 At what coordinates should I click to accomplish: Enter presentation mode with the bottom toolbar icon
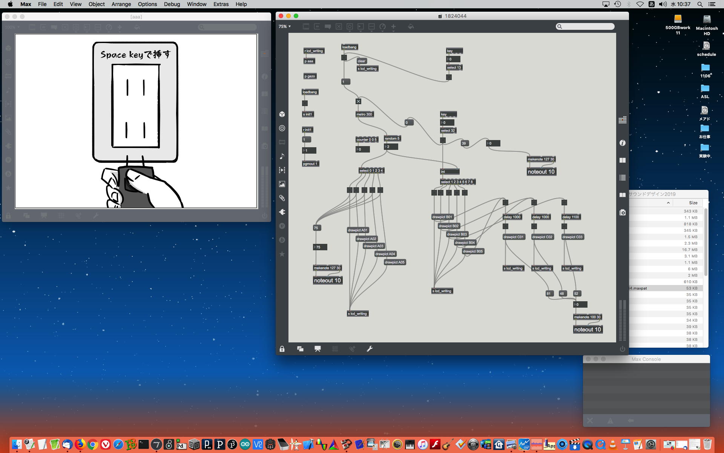[x=318, y=349]
